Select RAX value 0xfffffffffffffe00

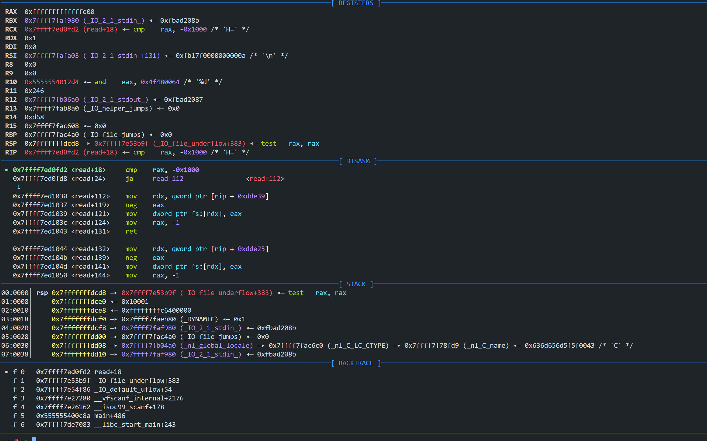click(59, 12)
